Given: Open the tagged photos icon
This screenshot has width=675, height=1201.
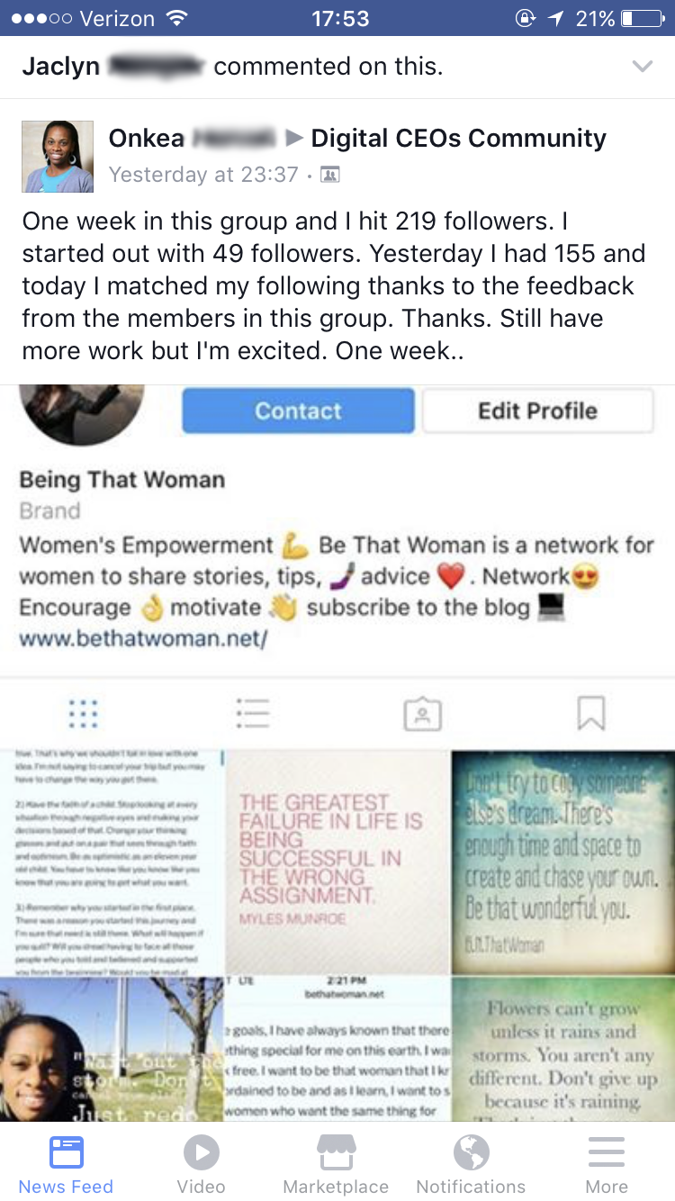Looking at the screenshot, I should (x=422, y=713).
